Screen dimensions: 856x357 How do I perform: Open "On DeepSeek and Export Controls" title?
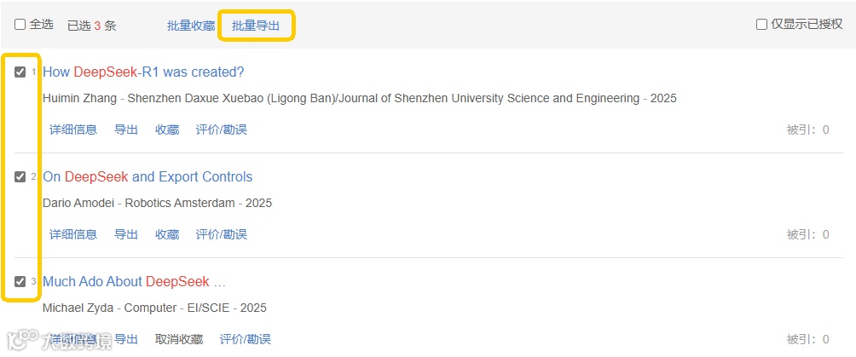pyautogui.click(x=147, y=177)
